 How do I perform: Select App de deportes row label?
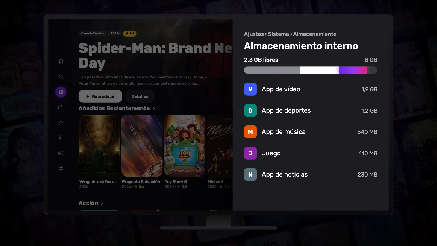pos(286,110)
